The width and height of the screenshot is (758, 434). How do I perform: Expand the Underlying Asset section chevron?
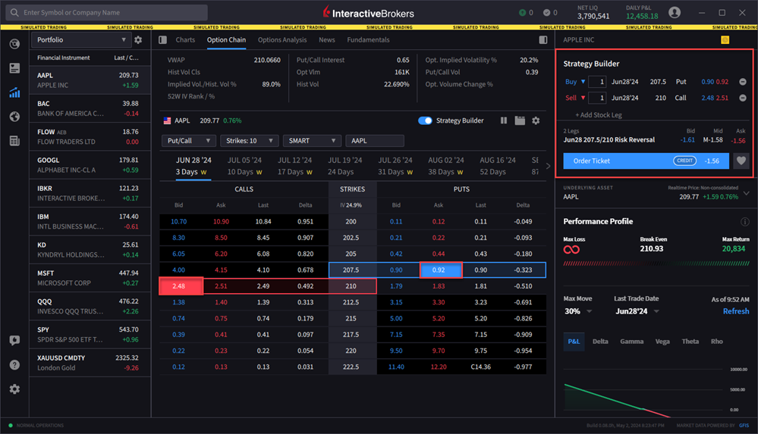click(747, 193)
